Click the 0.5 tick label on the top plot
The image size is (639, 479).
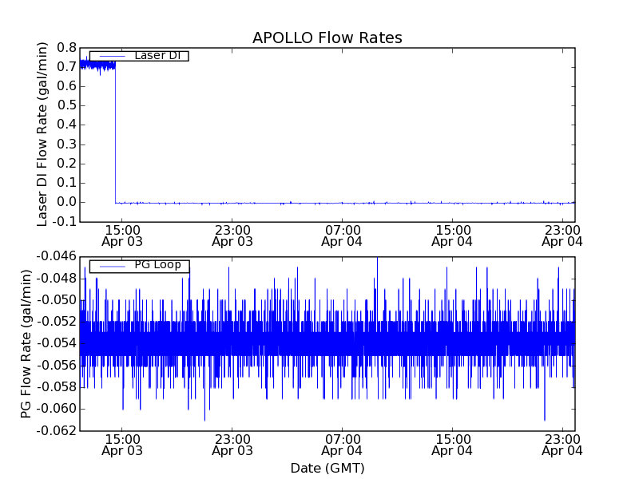(x=66, y=105)
